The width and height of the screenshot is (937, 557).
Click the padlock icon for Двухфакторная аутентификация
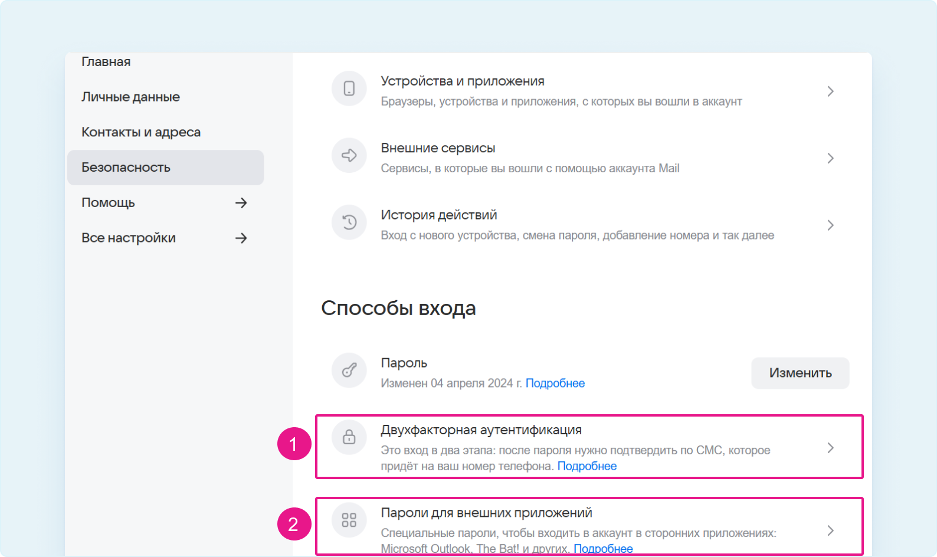point(349,437)
